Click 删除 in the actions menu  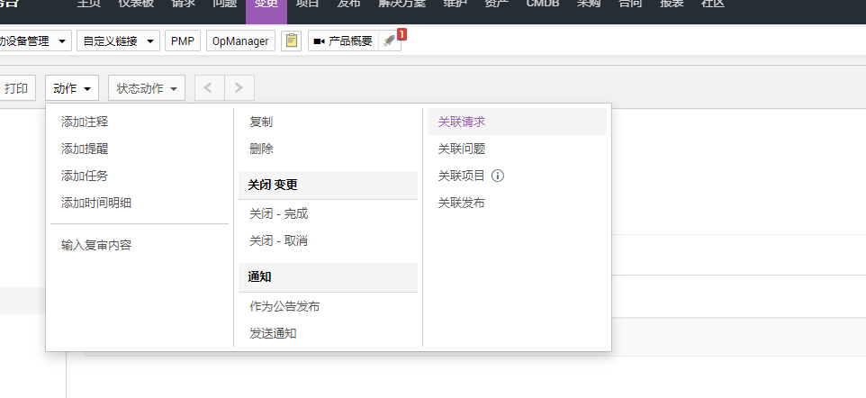point(261,149)
